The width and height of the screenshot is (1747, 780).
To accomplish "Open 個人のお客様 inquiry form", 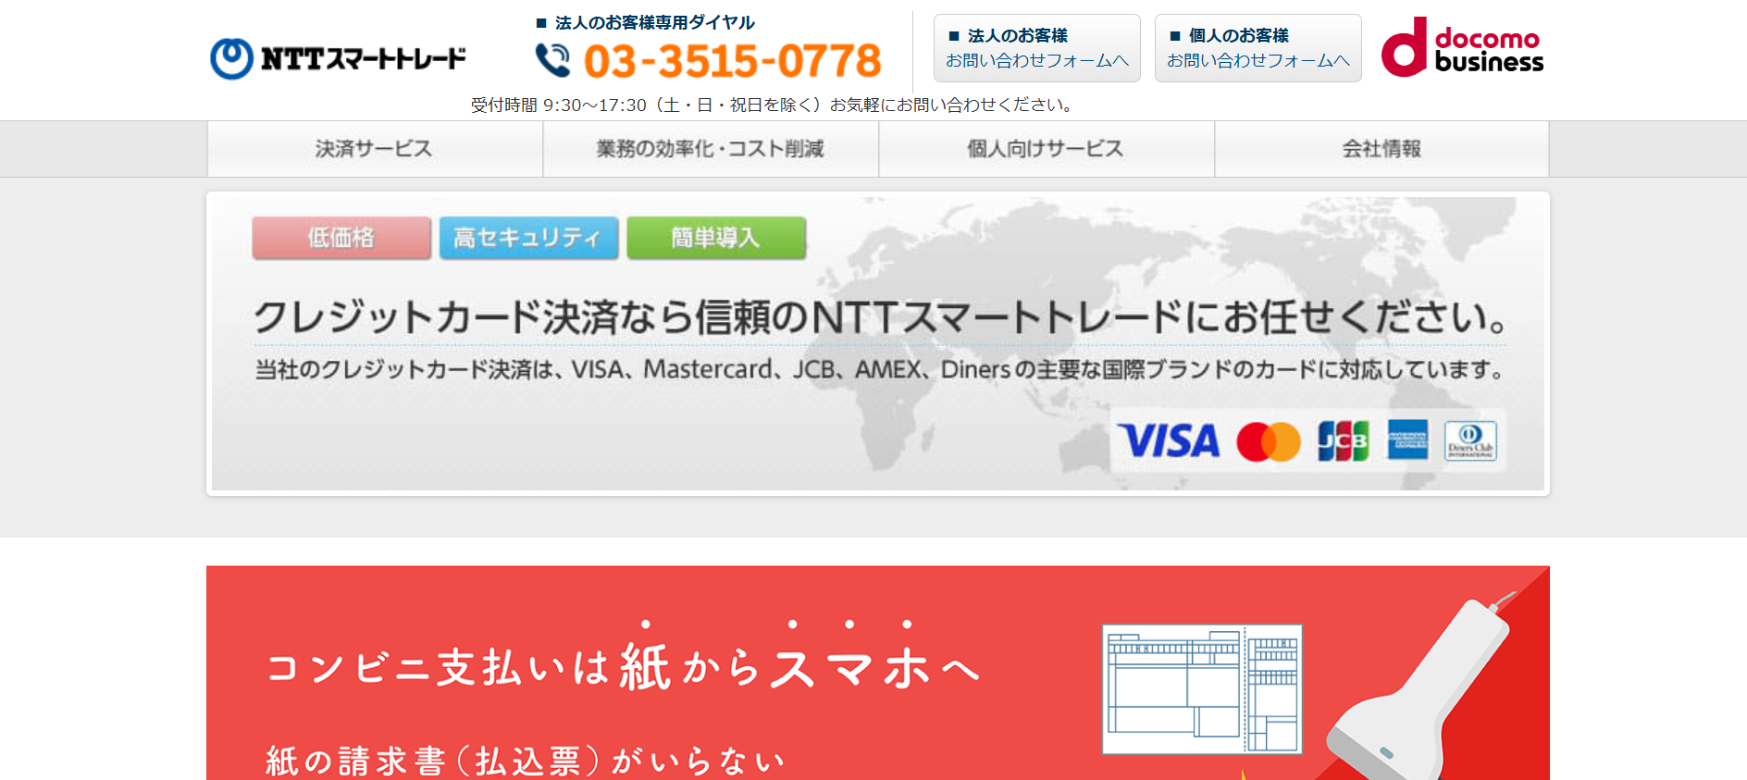I will tap(1258, 48).
